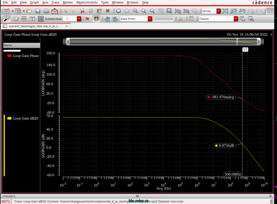Open the calculator icon
Image resolution: width=277 pixels, height=204 pixels.
click(191, 19)
